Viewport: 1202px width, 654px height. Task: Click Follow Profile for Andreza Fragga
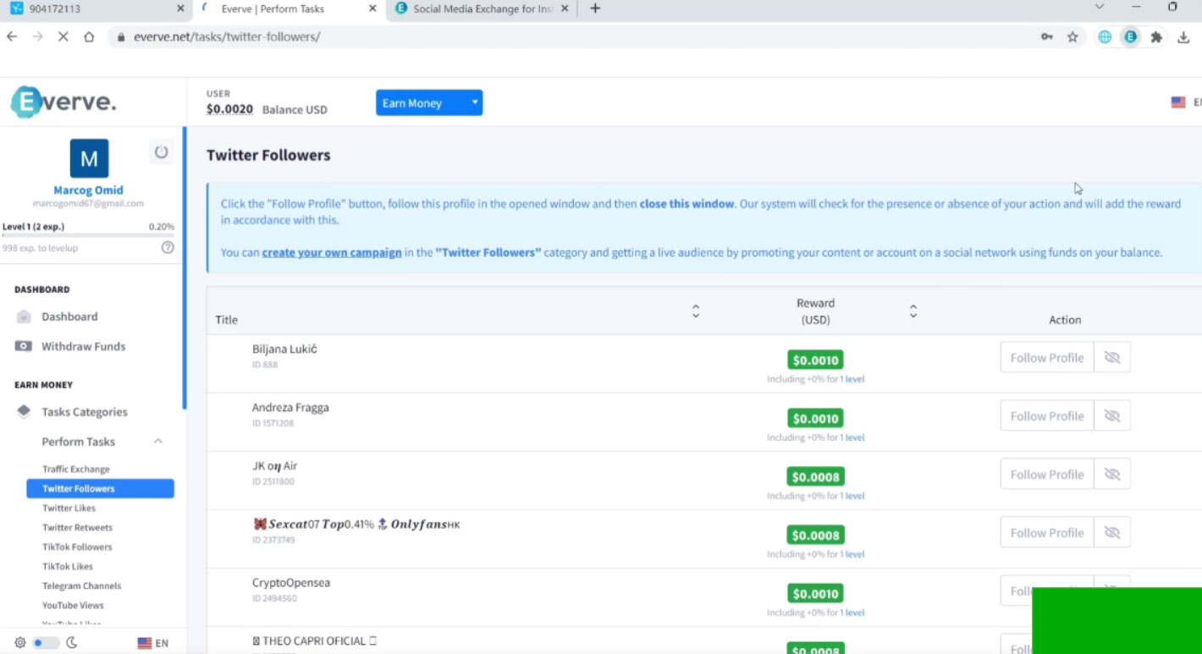click(1046, 416)
